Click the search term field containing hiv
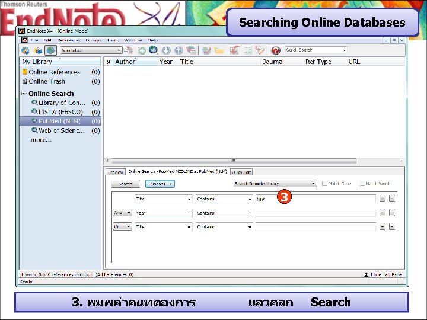 [x=316, y=199]
